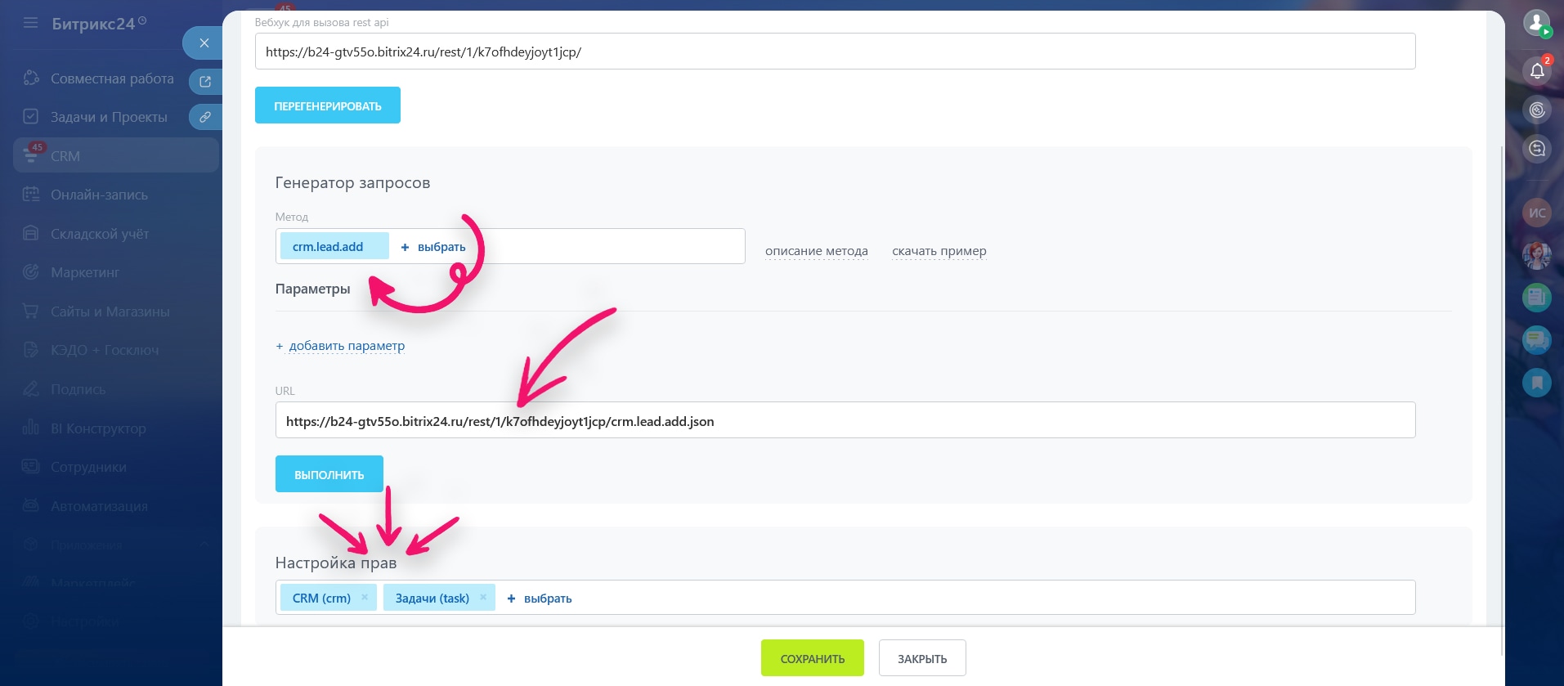1564x686 pixels.
Task: Open the bookmark icon in right bar
Action: point(1537,382)
